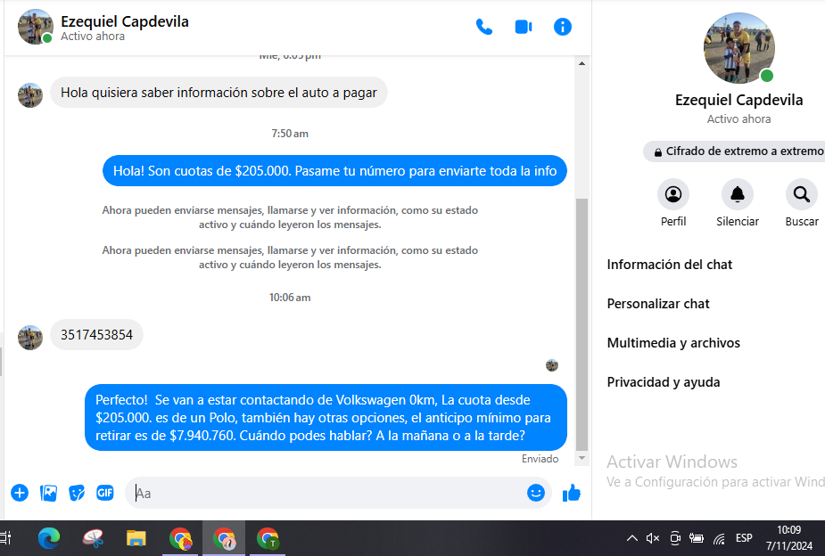The image size is (825, 556).
Task: Select the sent message starting 'Perfecto! Se van'
Action: (326, 418)
